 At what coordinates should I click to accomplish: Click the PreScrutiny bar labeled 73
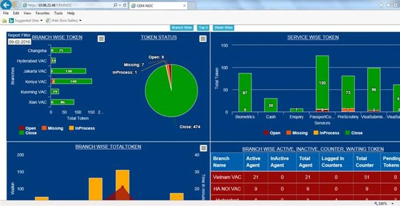click(348, 92)
